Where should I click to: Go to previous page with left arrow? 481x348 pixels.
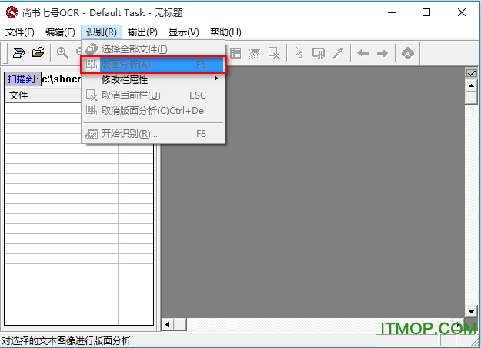pyautogui.click(x=362, y=53)
